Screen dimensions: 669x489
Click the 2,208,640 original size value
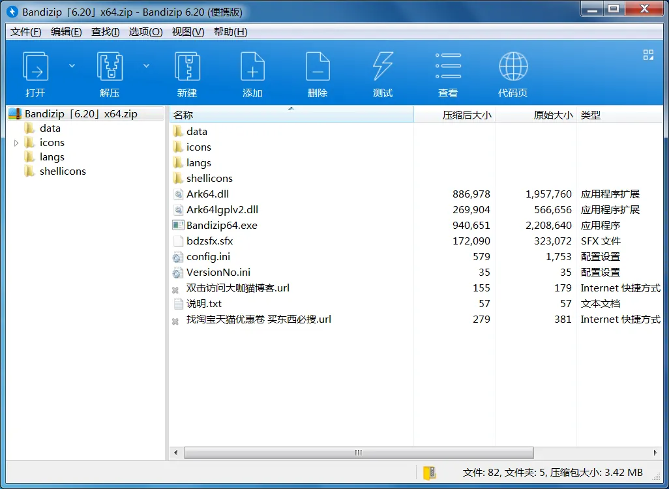tap(548, 226)
